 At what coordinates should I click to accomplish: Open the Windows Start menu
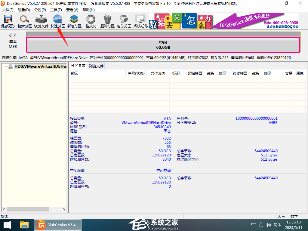click(x=7, y=225)
